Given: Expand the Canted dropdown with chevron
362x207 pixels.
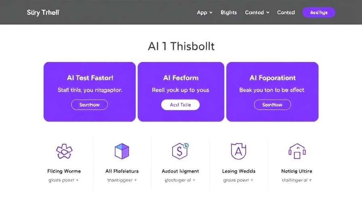Looking at the screenshot, I should click(257, 13).
